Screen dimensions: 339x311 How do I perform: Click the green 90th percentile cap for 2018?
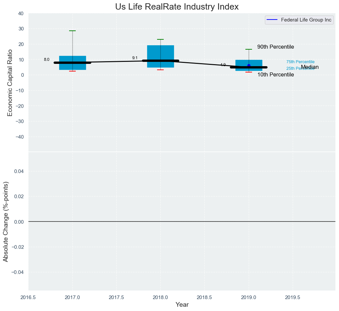[160, 39]
